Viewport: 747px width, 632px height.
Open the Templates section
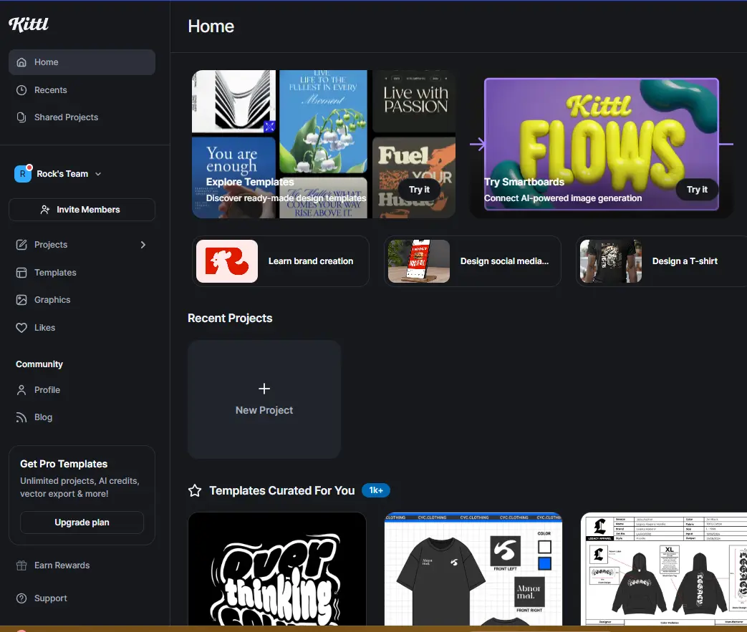[x=82, y=273]
